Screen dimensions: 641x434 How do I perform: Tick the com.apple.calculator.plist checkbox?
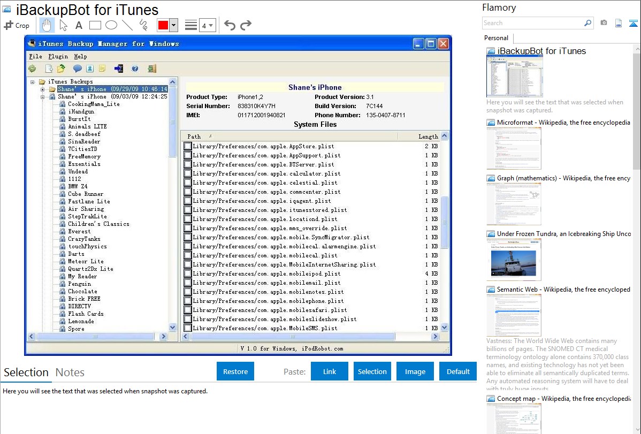pos(188,173)
